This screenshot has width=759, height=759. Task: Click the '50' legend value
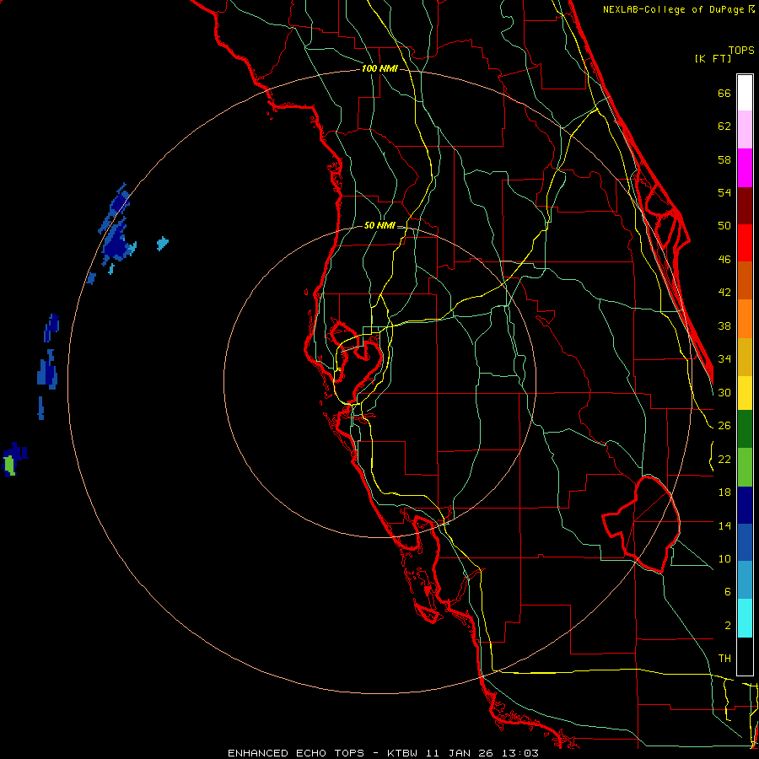pos(724,226)
